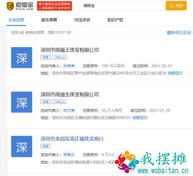Image resolution: width=193 pixels, height=176 pixels.
Task: Focus the search field containing 周珠宝
Action: (123, 6)
